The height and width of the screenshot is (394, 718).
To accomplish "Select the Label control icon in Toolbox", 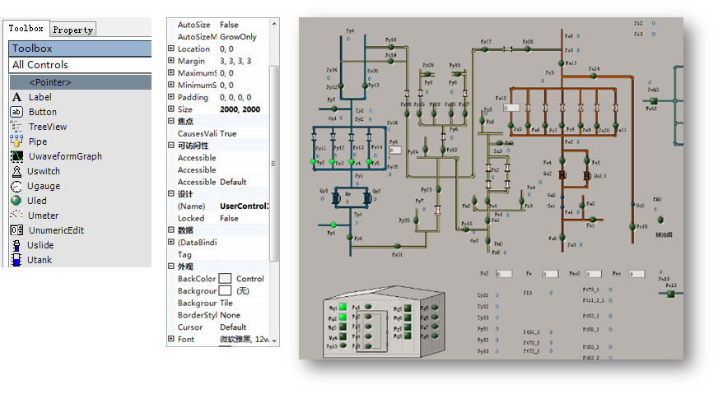I will 16,97.
